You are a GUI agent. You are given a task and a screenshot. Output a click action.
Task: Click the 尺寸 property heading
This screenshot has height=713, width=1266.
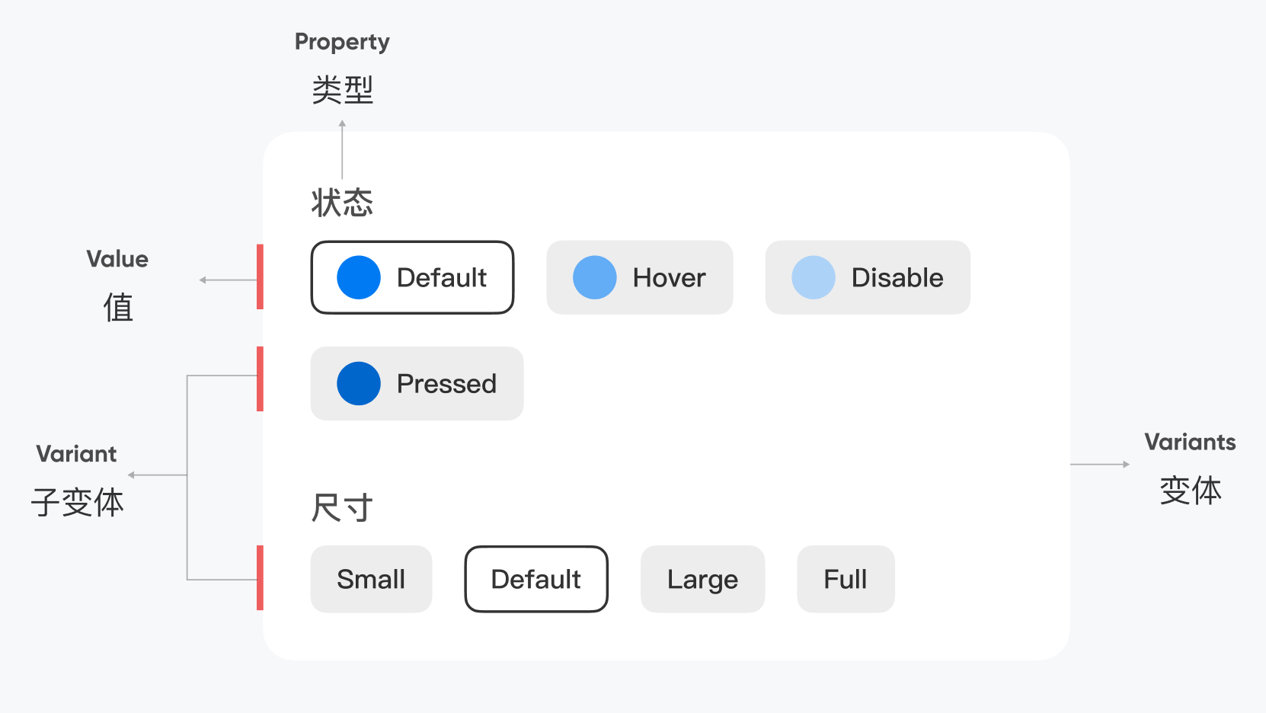(342, 507)
